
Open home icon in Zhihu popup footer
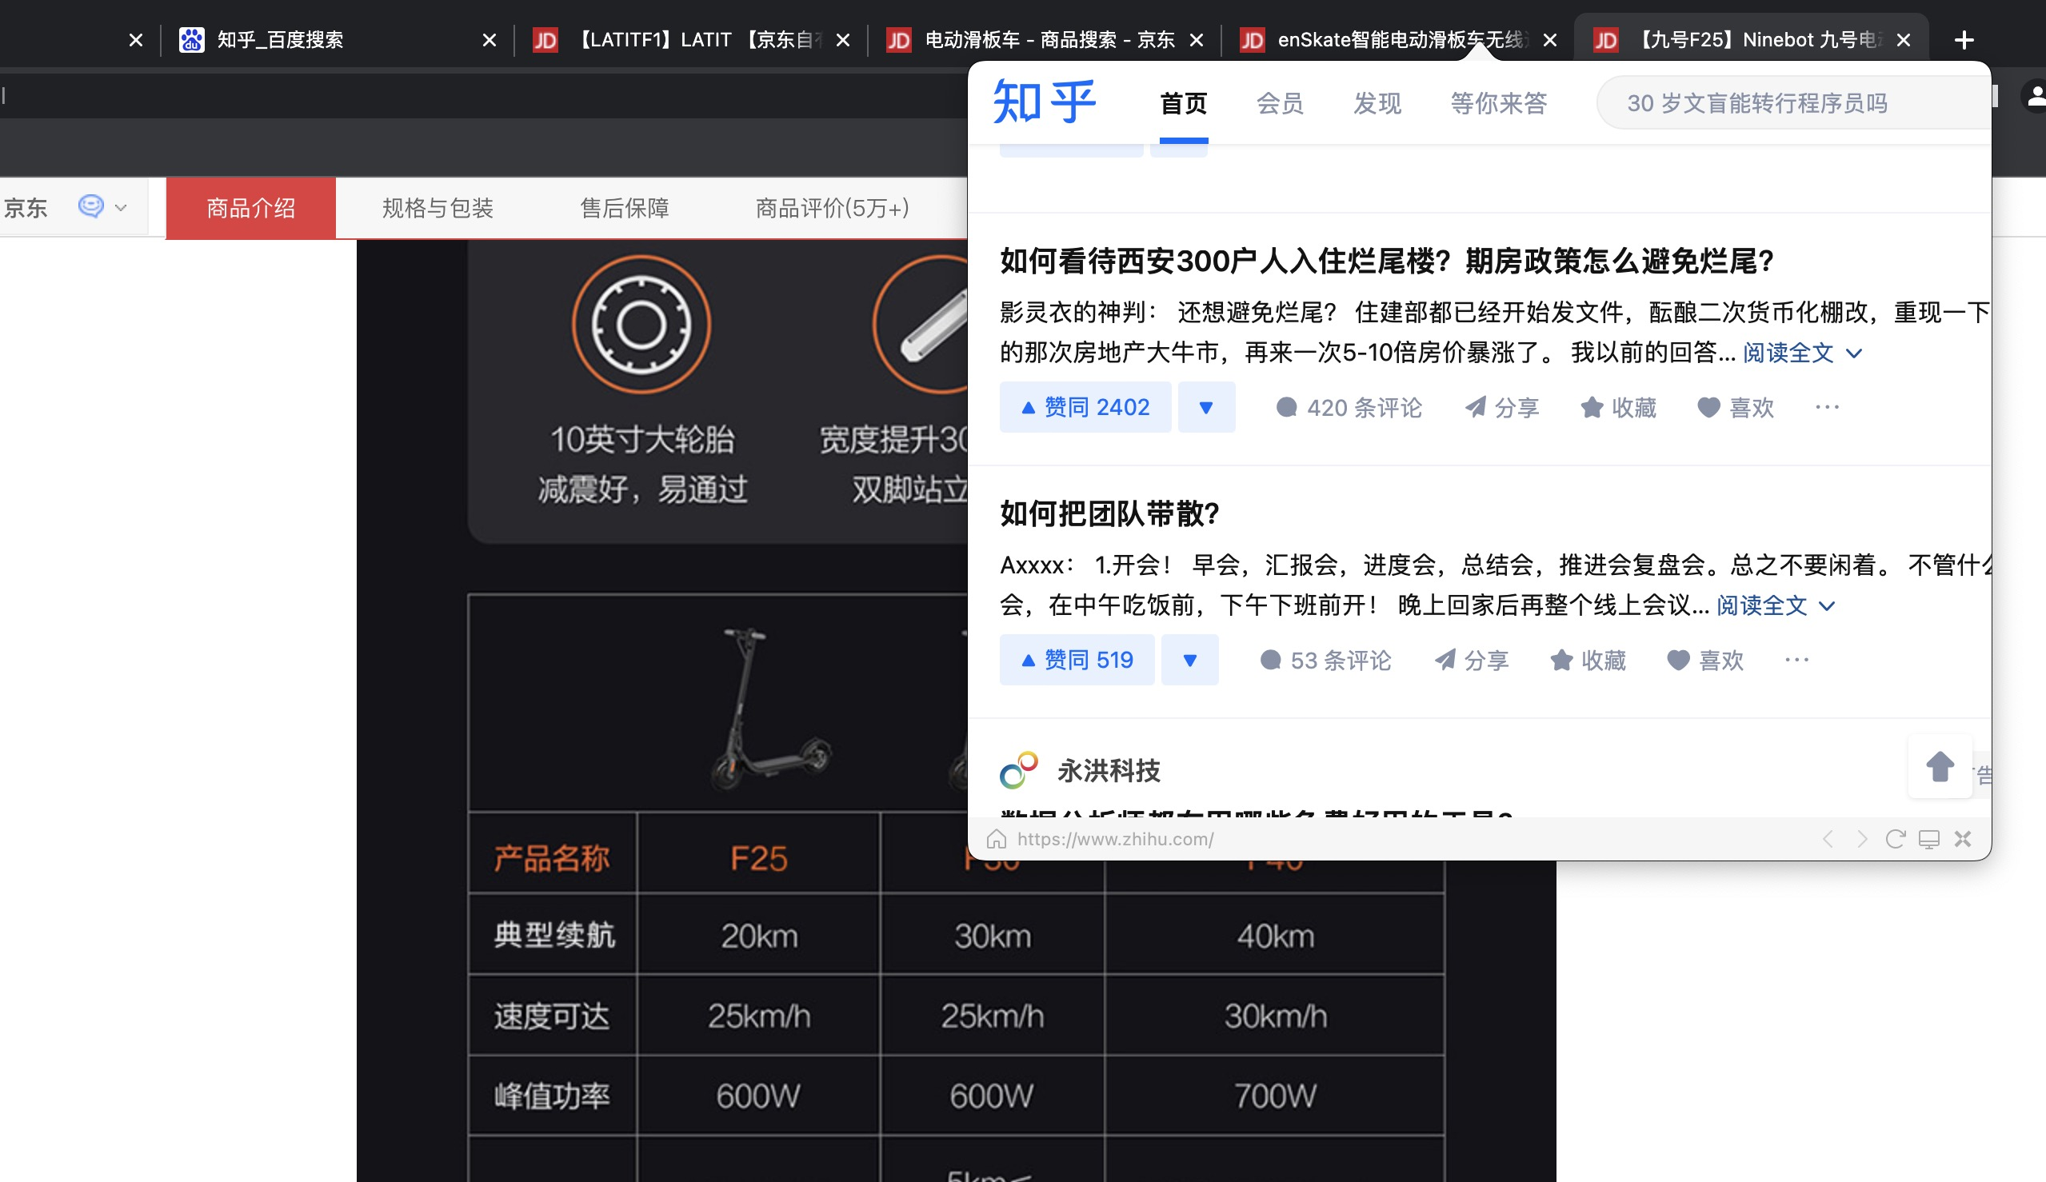997,839
